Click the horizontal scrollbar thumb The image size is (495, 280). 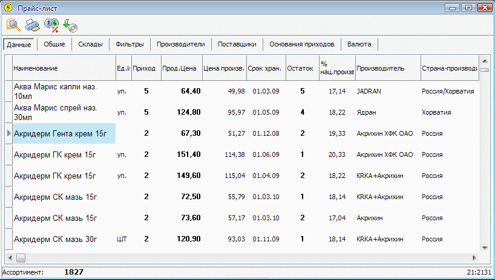point(21,258)
